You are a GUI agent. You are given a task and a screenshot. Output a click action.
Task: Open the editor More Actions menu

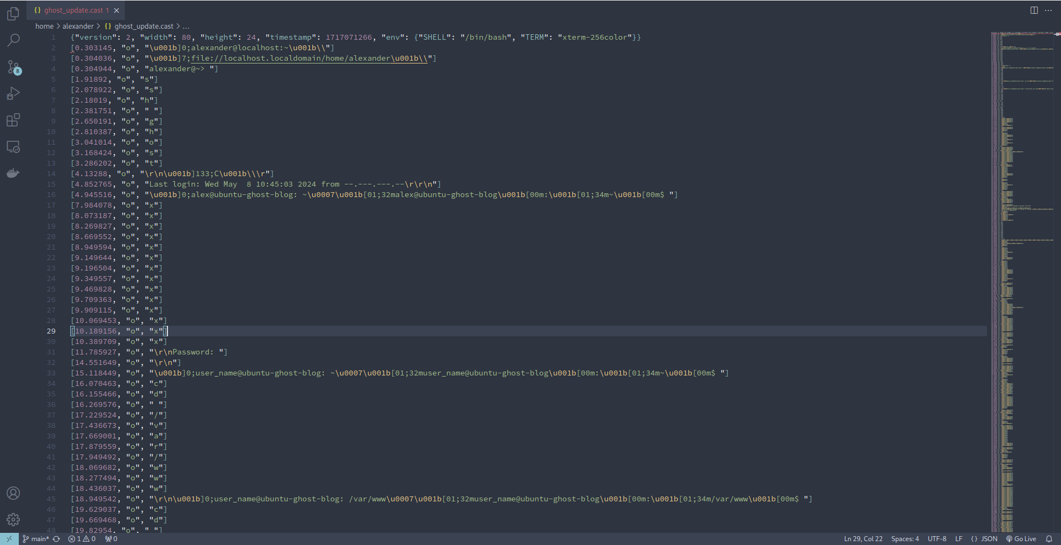point(1049,10)
